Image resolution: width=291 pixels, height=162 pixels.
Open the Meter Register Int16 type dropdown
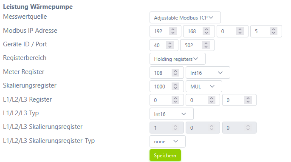208,73
